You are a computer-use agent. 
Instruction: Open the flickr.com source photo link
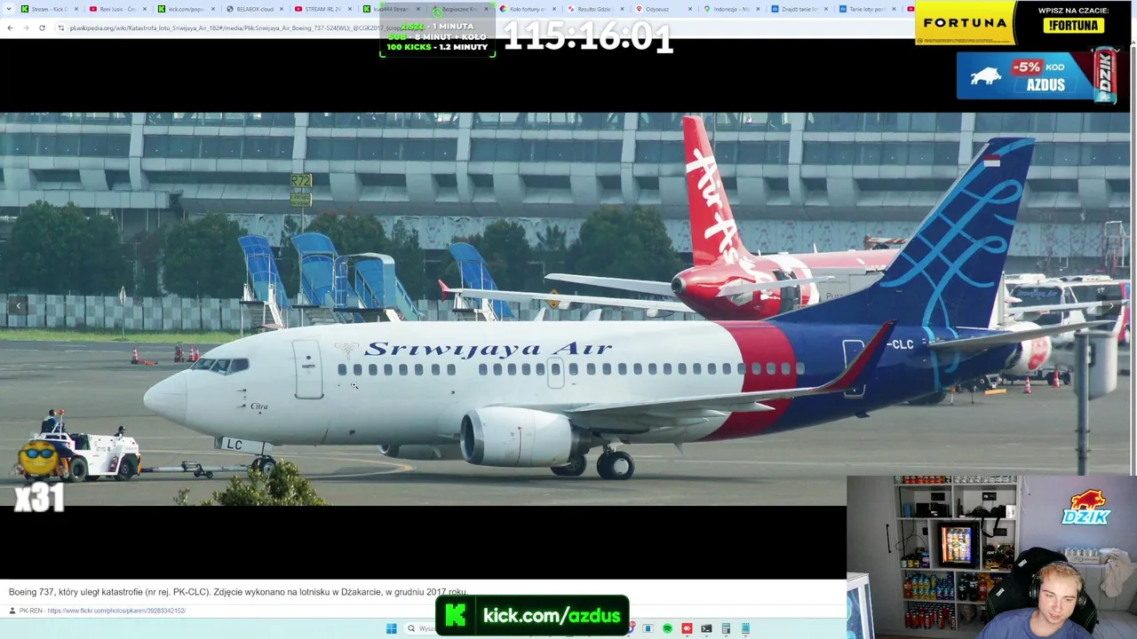(x=116, y=611)
